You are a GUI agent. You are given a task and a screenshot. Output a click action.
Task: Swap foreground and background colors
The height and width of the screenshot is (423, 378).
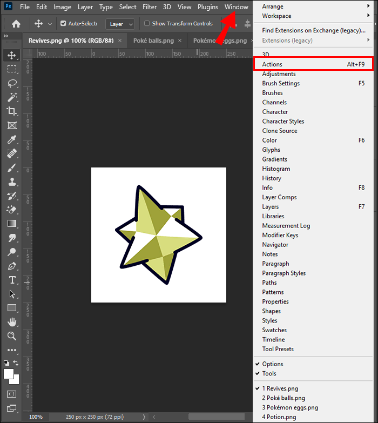point(16,363)
